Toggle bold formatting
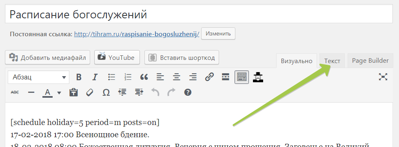The image size is (399, 147). [79, 77]
